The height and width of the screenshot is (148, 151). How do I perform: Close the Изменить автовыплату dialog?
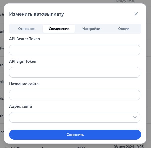click(136, 14)
